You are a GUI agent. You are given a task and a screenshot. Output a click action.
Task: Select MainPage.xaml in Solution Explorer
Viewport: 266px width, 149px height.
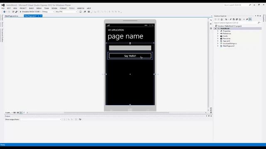point(229,46)
